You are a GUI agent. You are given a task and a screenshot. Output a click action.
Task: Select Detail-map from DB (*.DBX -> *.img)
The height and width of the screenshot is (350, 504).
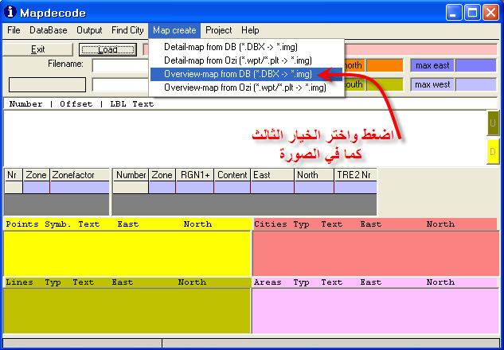tap(246, 47)
